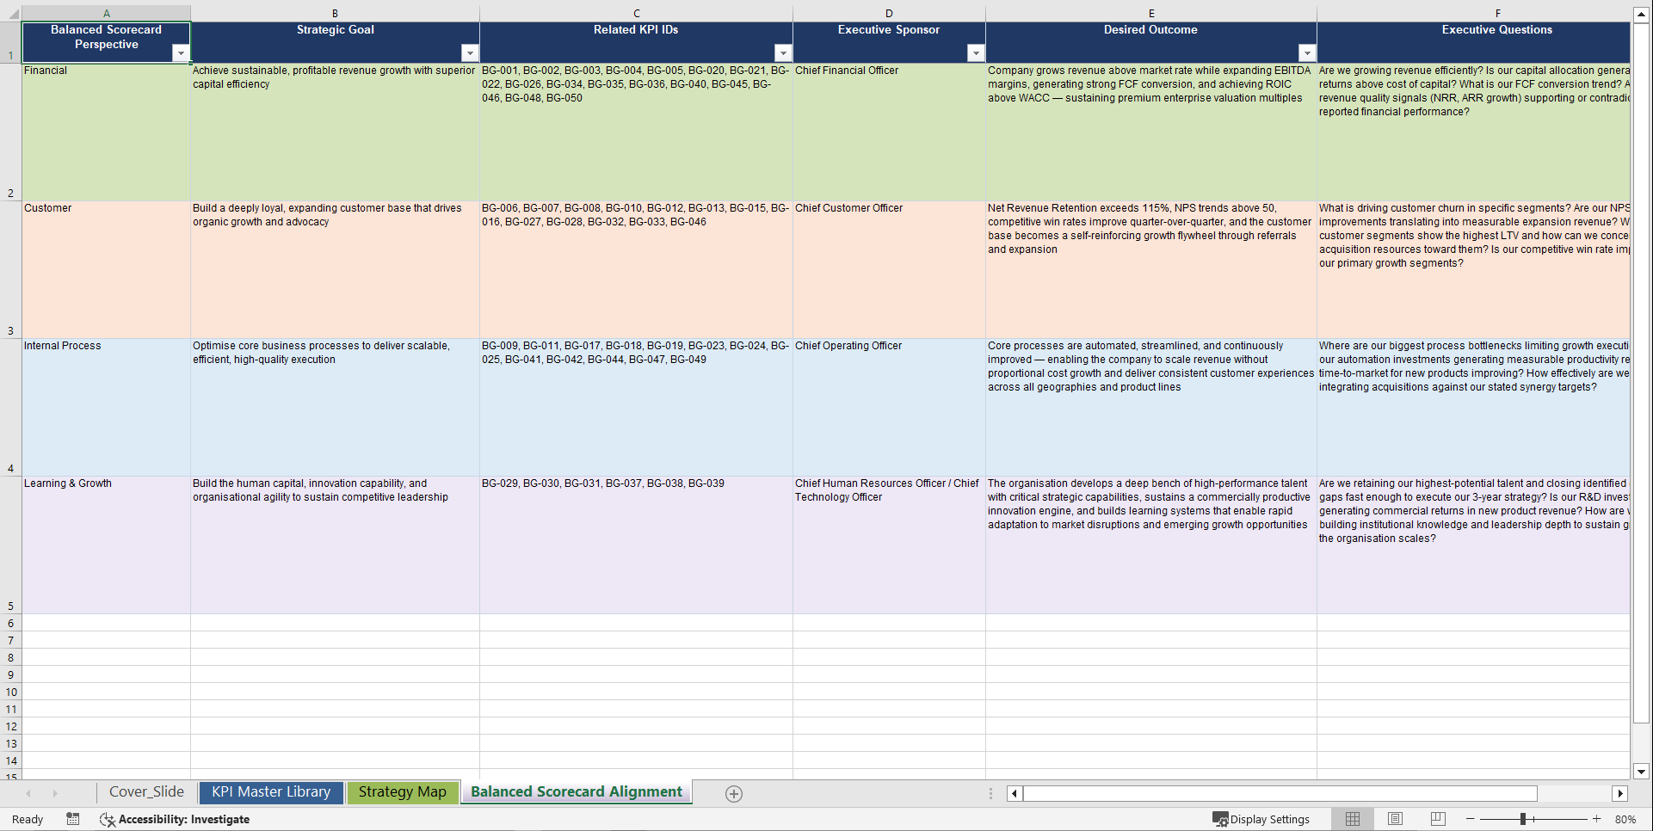Select column E header
The height and width of the screenshot is (831, 1653).
tap(1150, 13)
